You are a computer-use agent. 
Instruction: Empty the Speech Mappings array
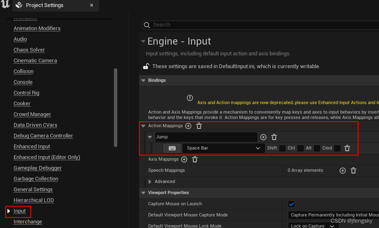[x=353, y=171]
